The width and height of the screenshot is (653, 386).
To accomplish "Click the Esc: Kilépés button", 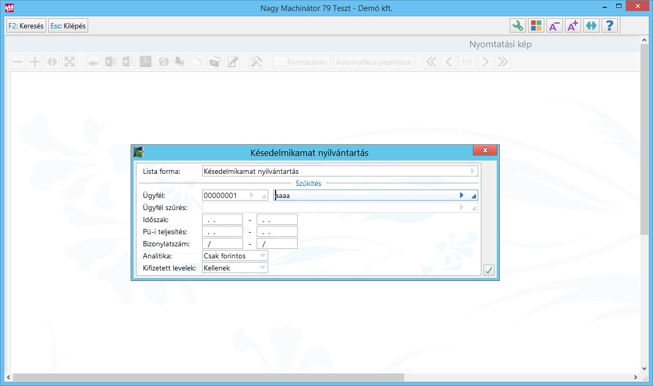I will click(x=68, y=26).
